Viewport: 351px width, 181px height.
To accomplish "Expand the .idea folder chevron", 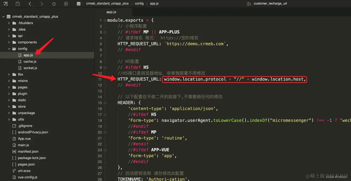I will [9, 29].
